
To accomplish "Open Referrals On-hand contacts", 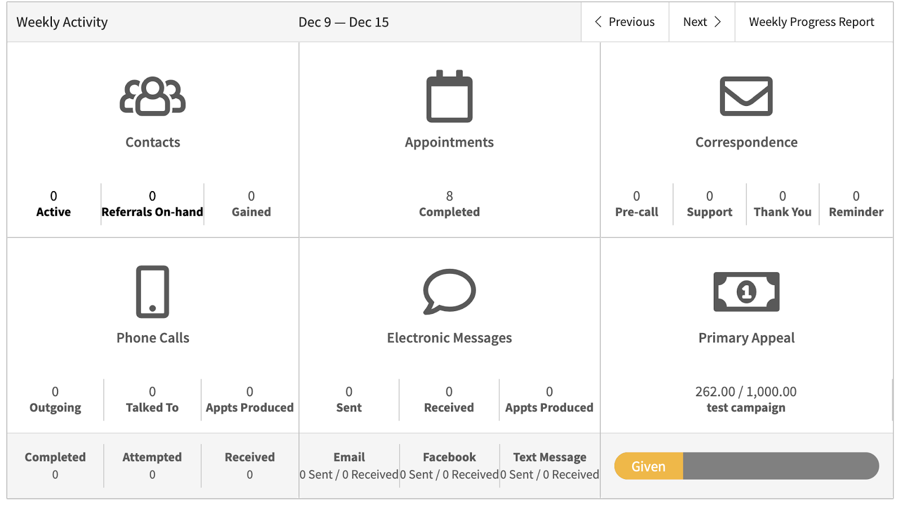I will click(152, 204).
